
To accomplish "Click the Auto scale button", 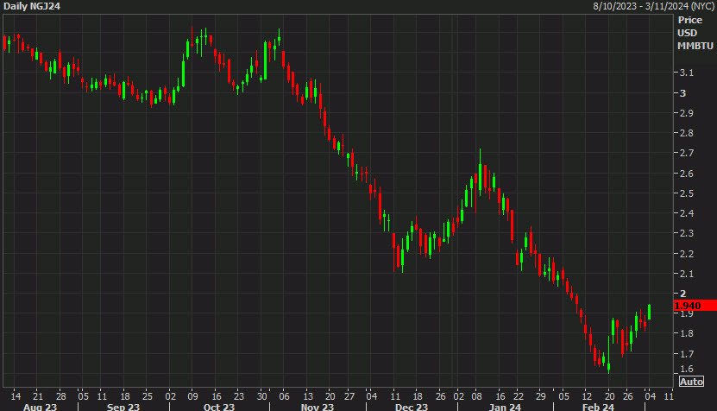I will 691,382.
